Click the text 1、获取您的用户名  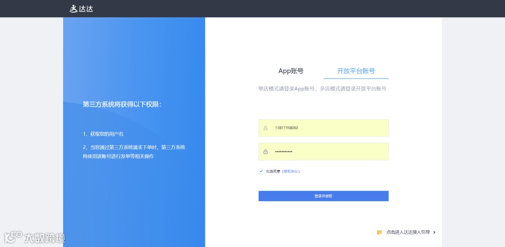pyautogui.click(x=103, y=134)
